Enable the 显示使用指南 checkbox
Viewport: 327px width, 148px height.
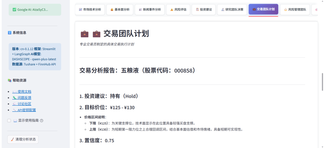click(x=9, y=120)
